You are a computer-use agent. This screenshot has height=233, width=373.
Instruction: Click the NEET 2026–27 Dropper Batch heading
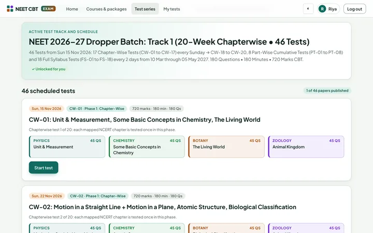click(x=169, y=42)
